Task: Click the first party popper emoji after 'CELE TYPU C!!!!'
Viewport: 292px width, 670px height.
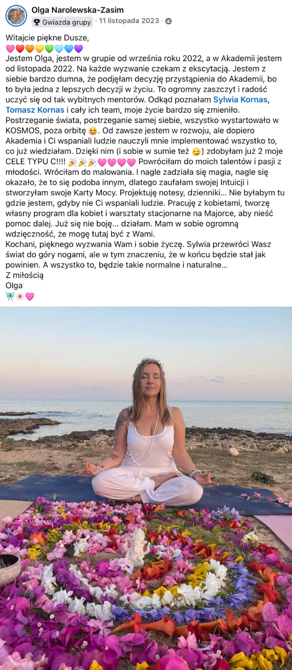Action: (x=73, y=162)
